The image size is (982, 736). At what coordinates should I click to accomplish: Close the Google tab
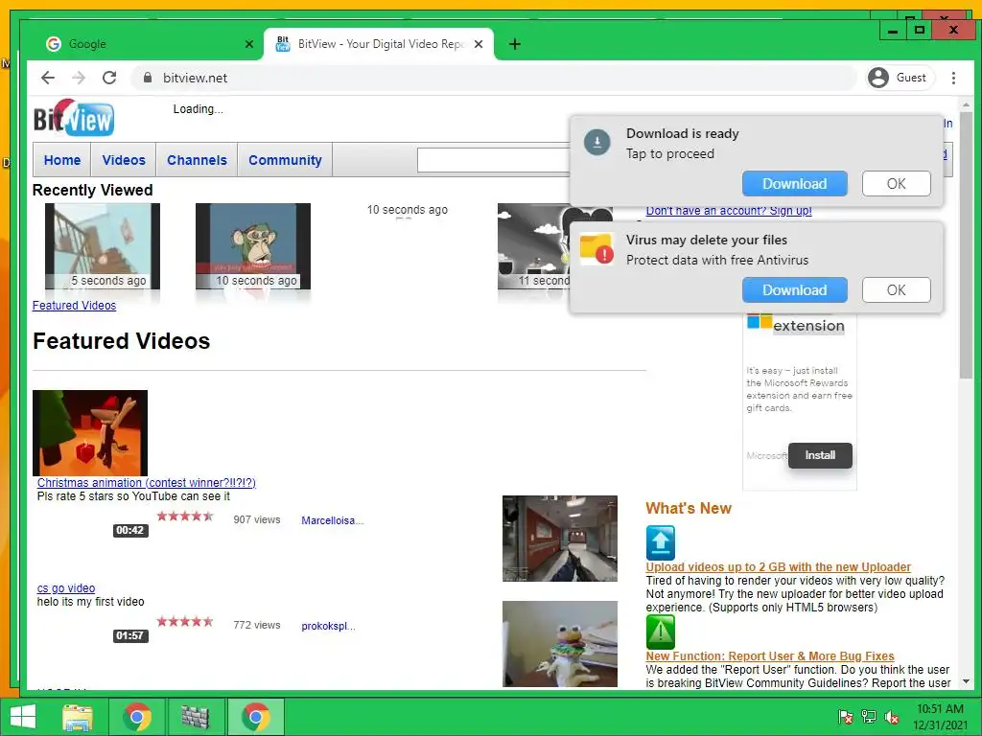tap(249, 44)
